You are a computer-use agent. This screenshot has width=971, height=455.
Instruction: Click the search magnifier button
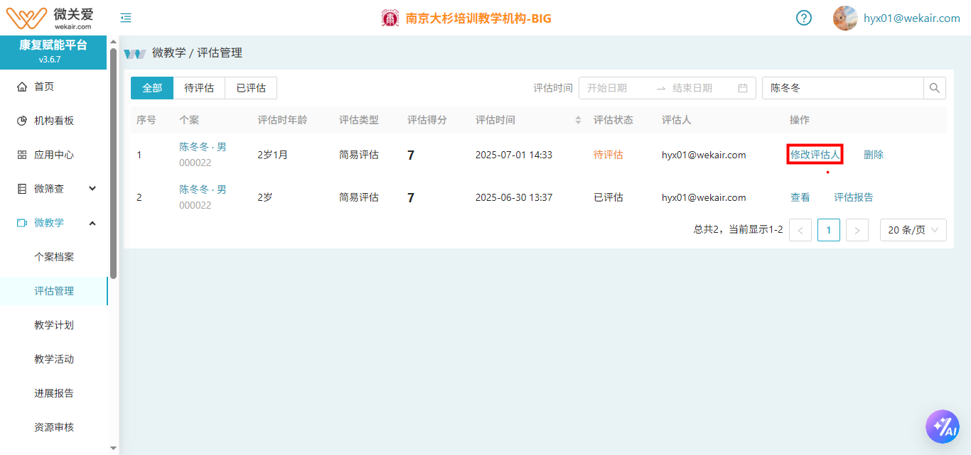pos(935,88)
